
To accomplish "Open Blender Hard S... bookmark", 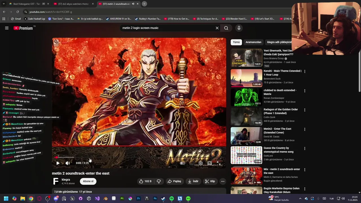I will point(234,19).
